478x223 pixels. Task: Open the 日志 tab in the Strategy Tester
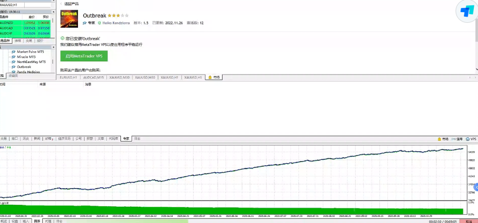click(59, 221)
